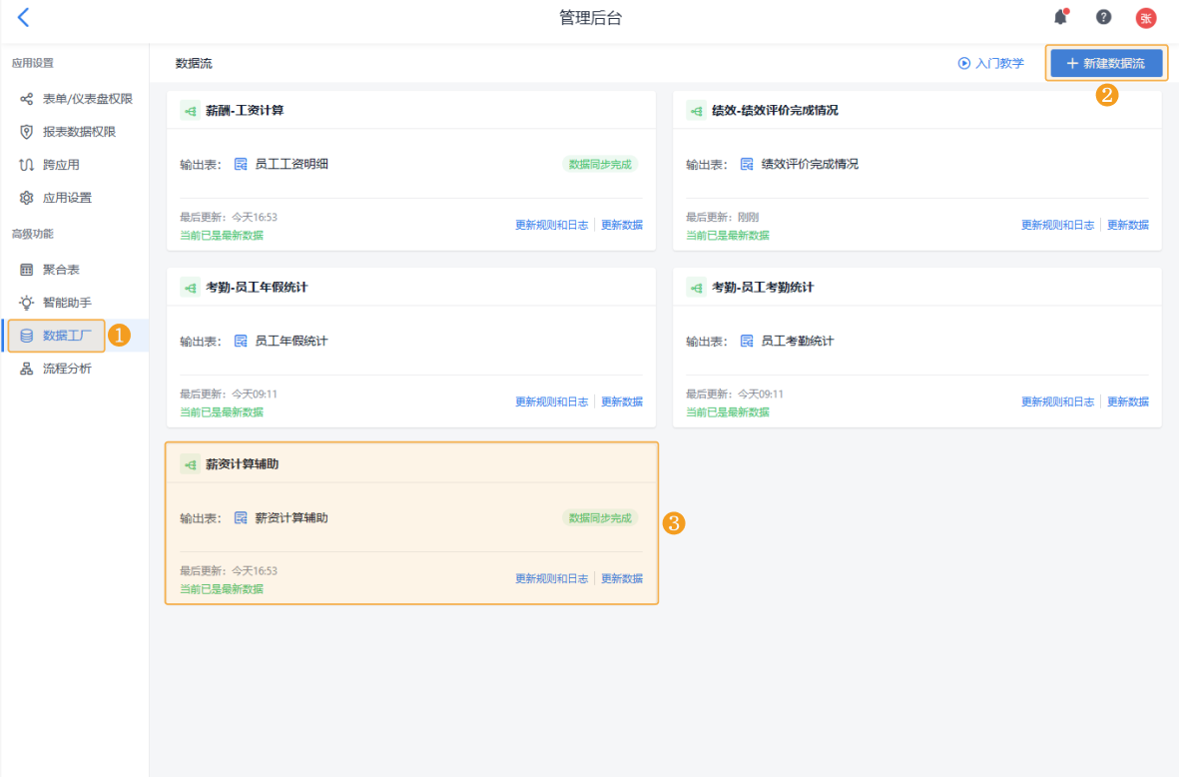Click the data flow icon beside 考勤-员工年假统计
The image size is (1179, 777).
coord(191,288)
